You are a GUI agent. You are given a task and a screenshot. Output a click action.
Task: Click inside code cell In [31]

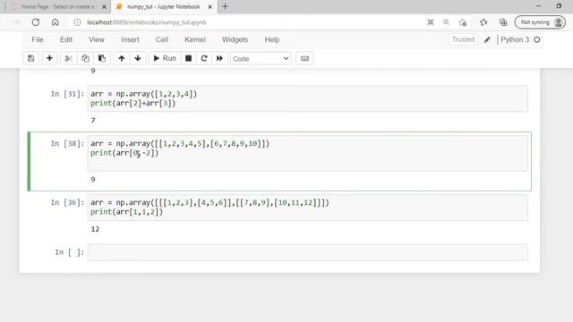pos(308,98)
